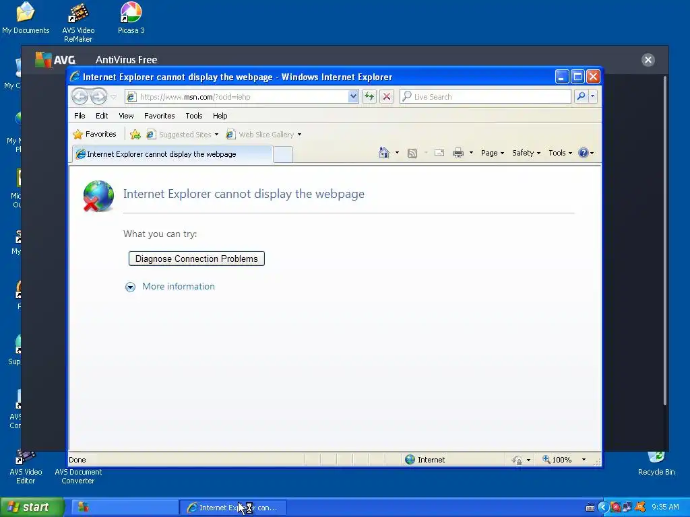
Task: Show hidden tray icons arrow
Action: pos(603,508)
